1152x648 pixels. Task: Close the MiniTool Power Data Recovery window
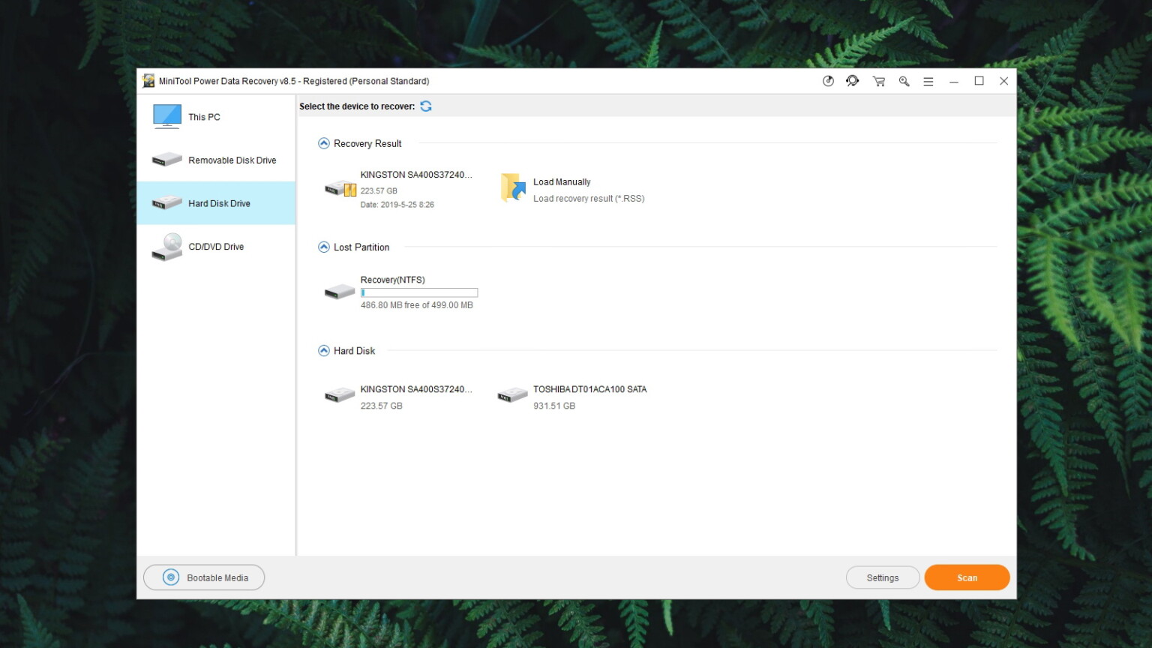[1004, 81]
